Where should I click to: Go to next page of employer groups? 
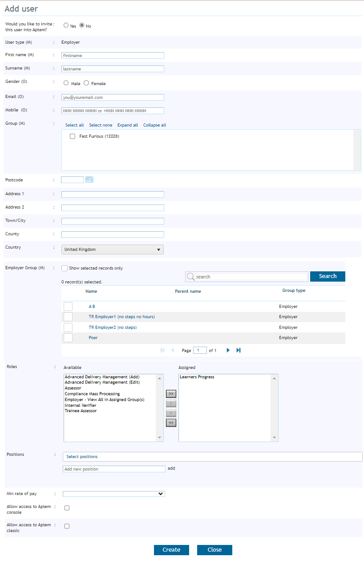[228, 350]
